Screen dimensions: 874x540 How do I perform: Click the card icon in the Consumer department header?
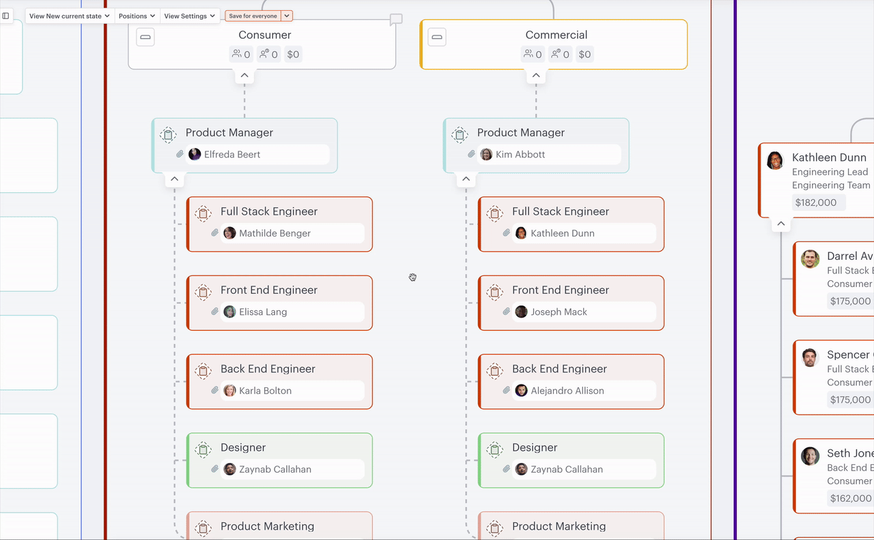(x=145, y=37)
